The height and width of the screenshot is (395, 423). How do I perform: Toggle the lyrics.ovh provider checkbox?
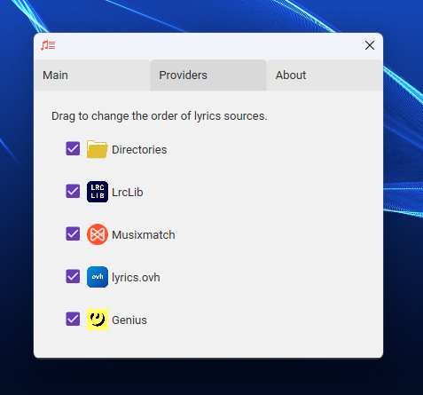73,276
